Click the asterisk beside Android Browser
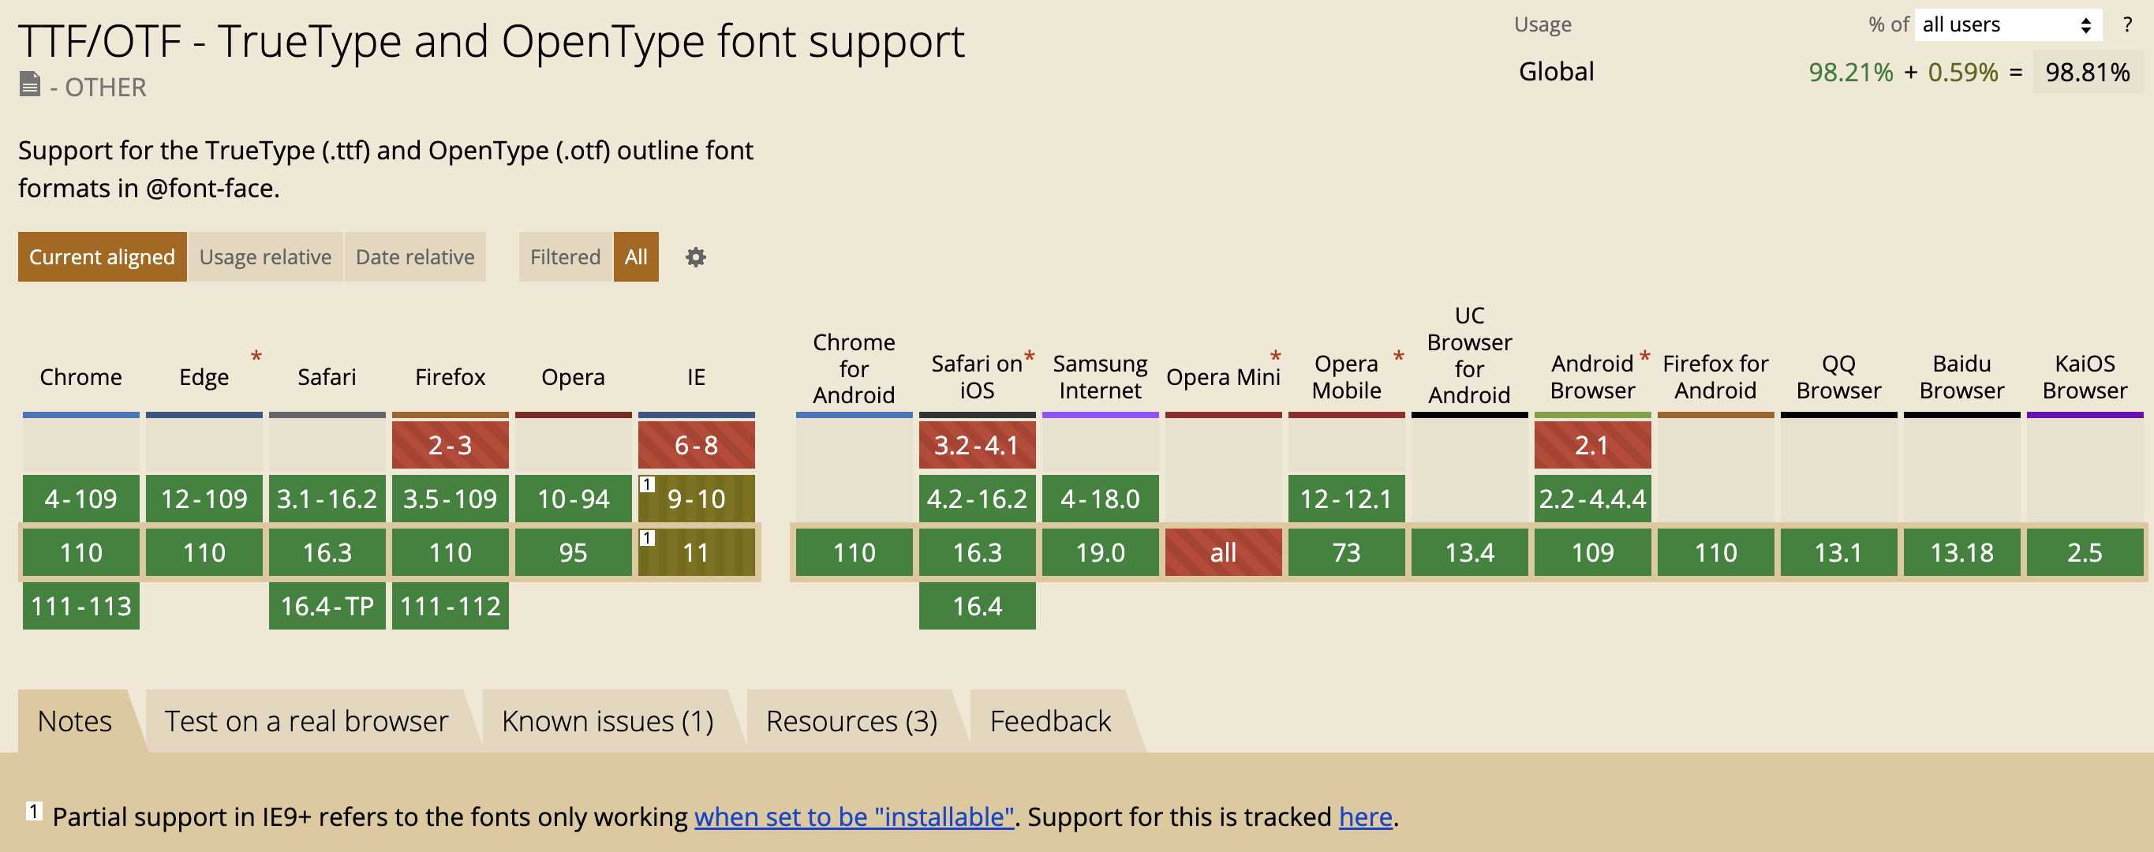This screenshot has width=2154, height=852. [x=1644, y=357]
